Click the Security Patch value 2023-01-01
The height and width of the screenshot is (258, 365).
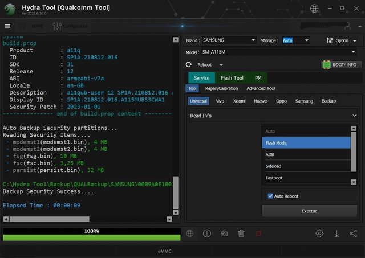pos(84,107)
